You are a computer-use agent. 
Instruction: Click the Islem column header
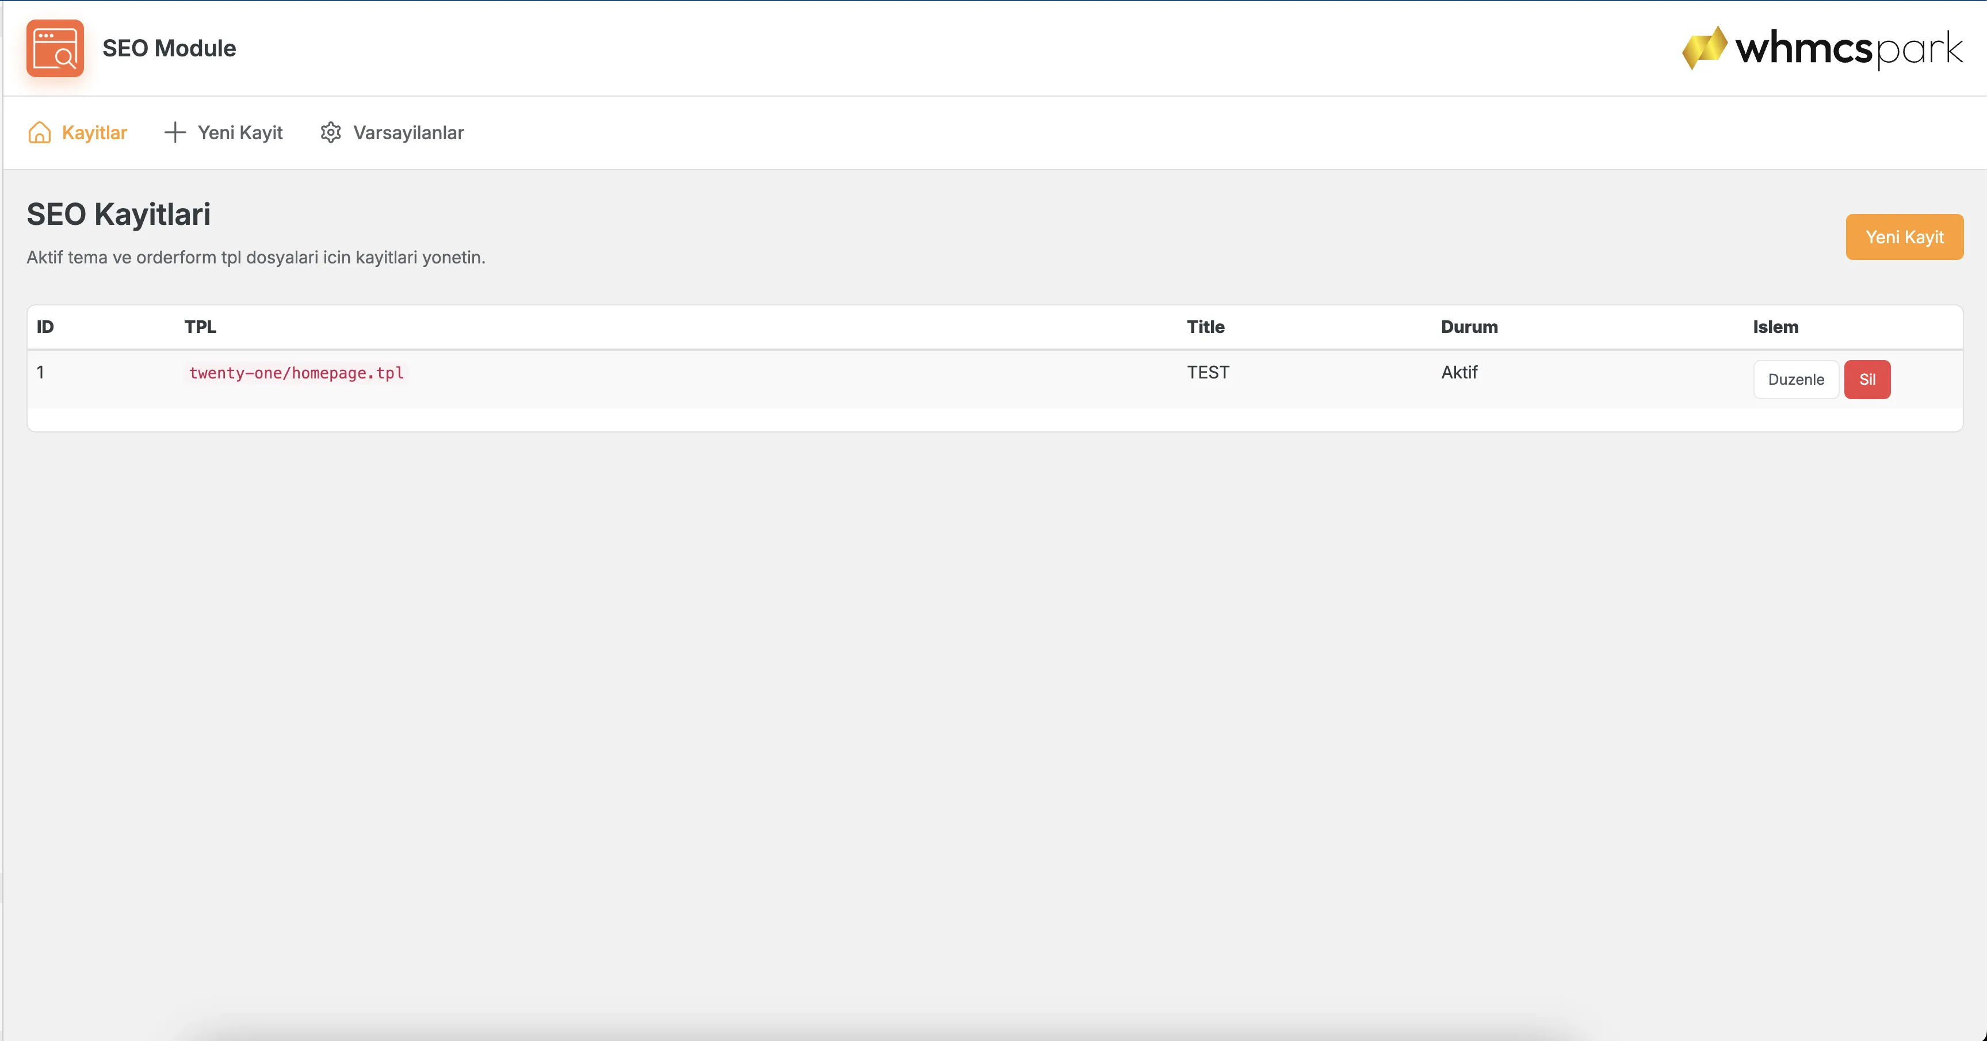[1776, 327]
